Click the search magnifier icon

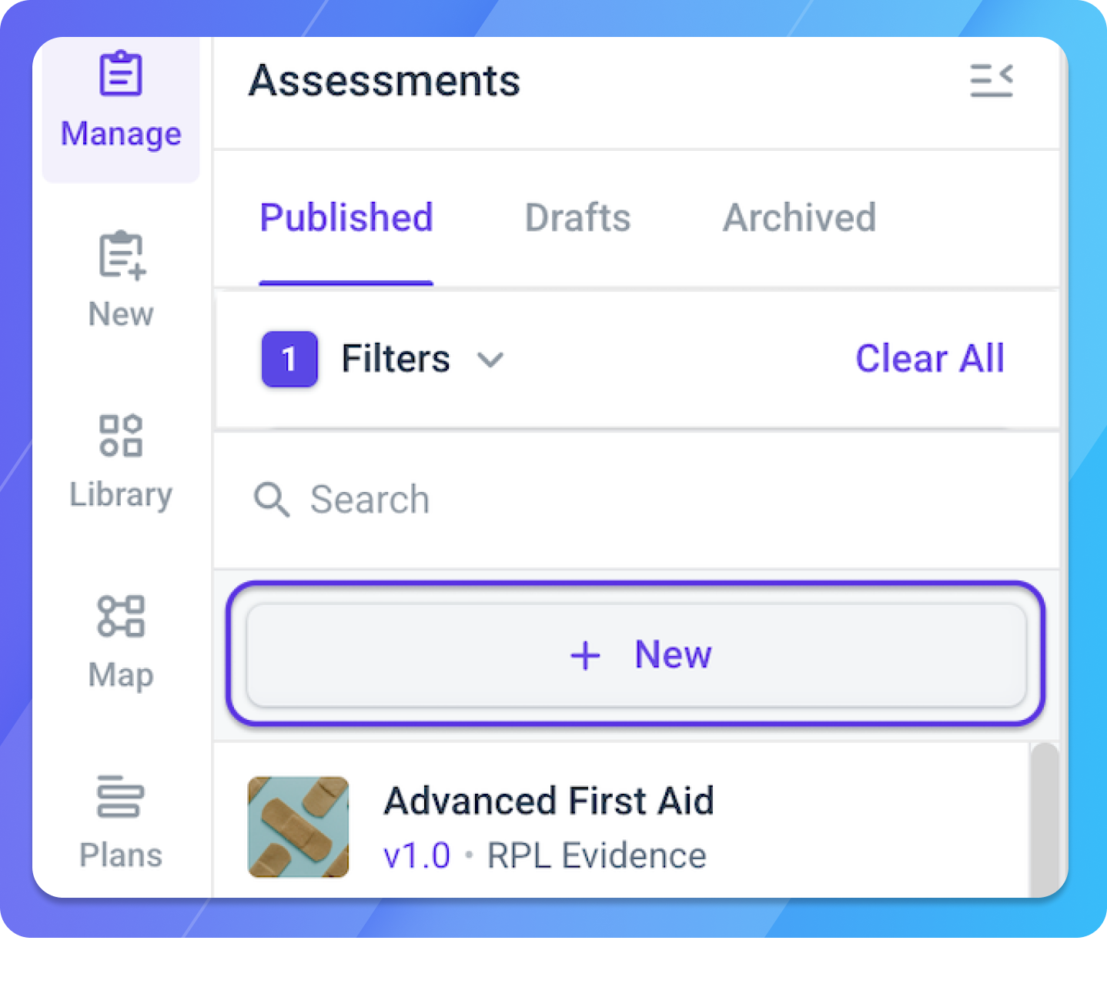point(271,500)
